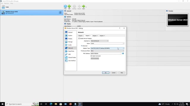Viewport: 190px width, 106px height.
Task: Open the Serial Ports settings icon
Action: 66,51
